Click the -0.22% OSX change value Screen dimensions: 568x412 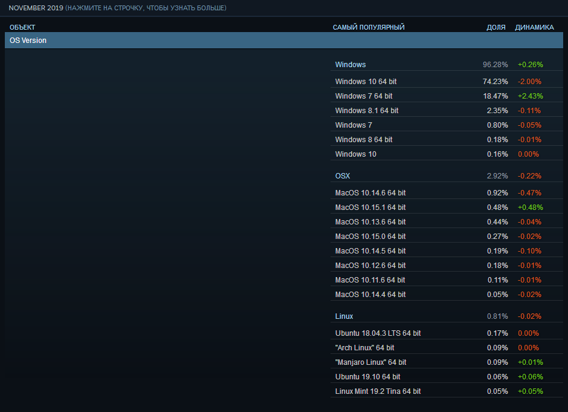(x=529, y=176)
